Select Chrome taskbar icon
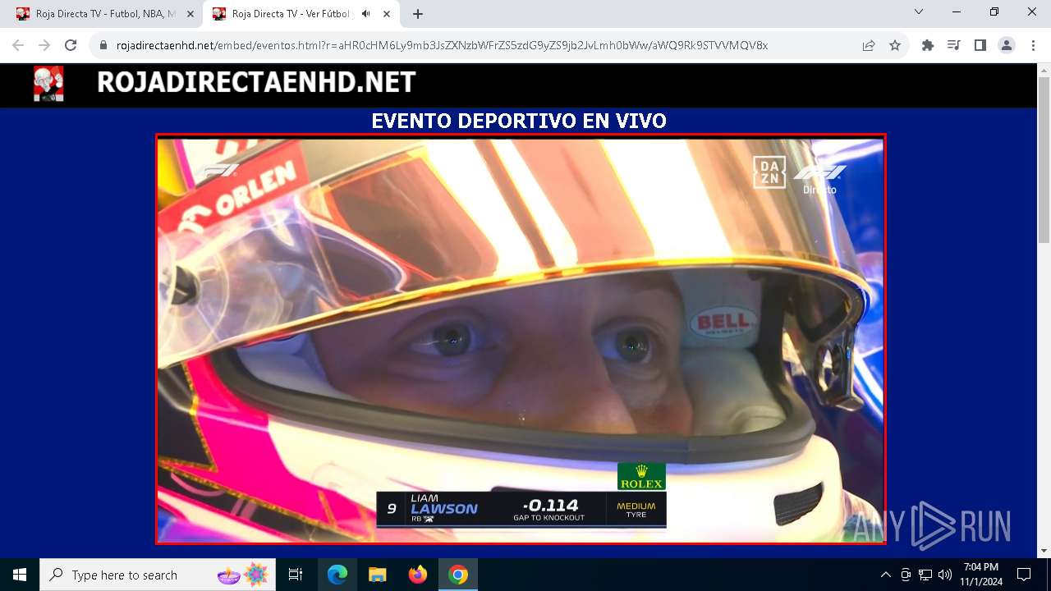The height and width of the screenshot is (591, 1051). [458, 575]
